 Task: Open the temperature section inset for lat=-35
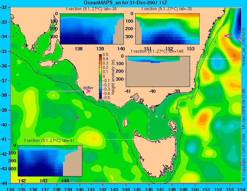167,29
